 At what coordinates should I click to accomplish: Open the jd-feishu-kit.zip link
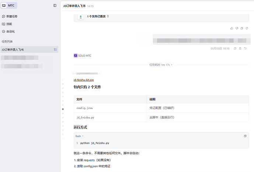tap(84, 80)
